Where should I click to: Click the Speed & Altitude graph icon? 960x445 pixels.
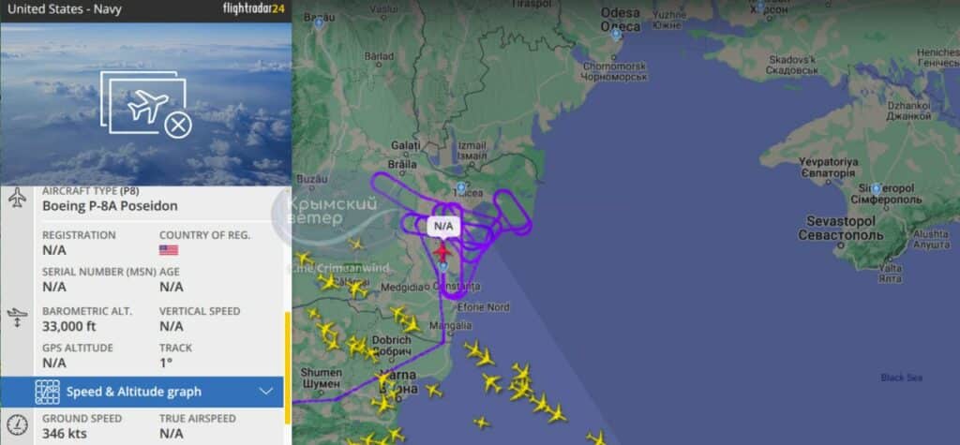[47, 392]
